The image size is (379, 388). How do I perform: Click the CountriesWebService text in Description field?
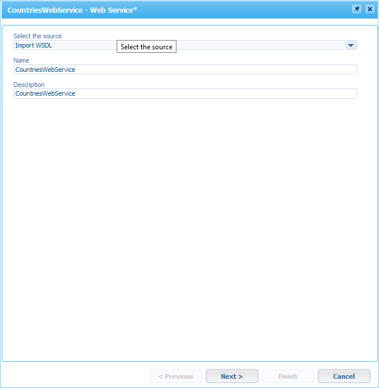[45, 93]
